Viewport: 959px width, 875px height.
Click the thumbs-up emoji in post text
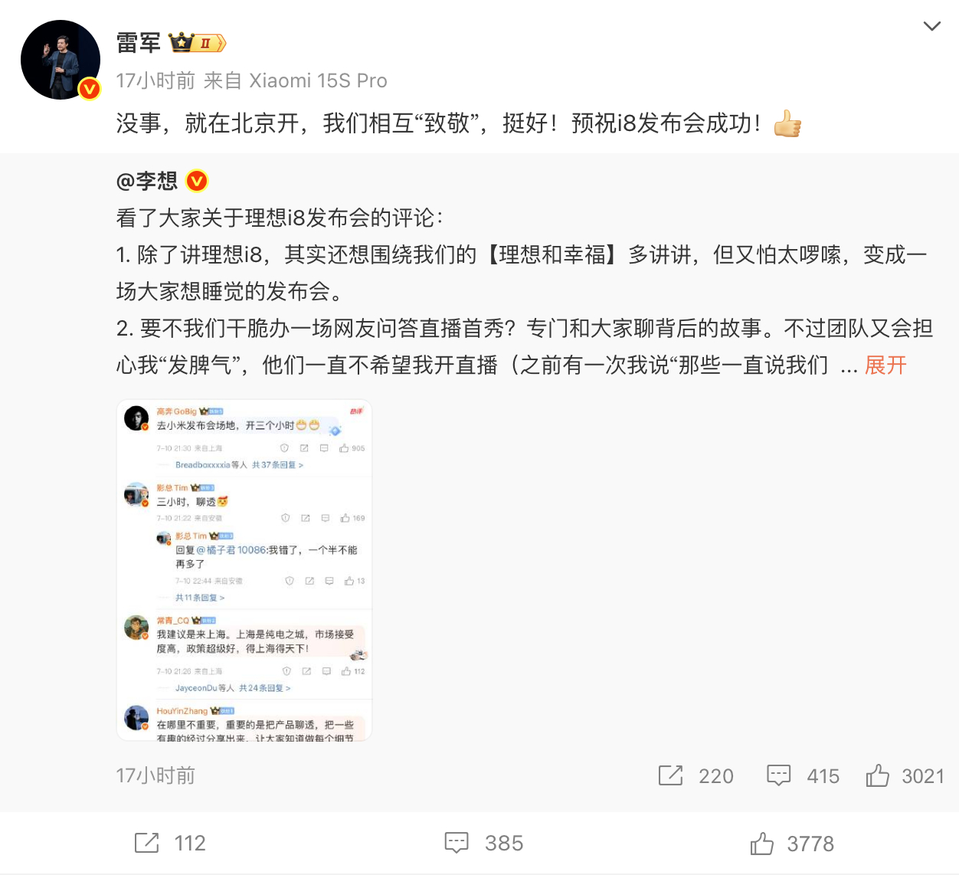(x=787, y=123)
